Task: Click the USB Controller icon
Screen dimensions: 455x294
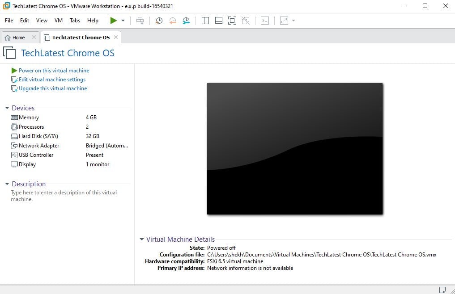Action: tap(14, 155)
